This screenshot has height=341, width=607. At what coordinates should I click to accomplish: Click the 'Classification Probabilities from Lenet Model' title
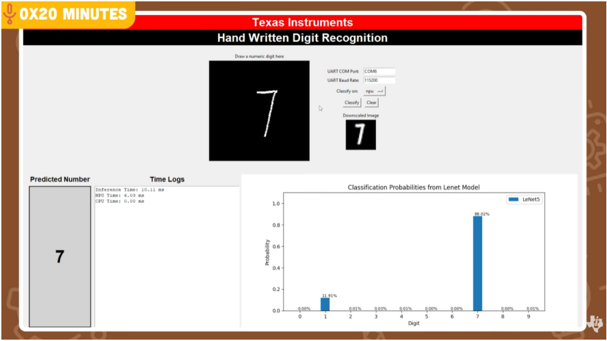click(414, 187)
